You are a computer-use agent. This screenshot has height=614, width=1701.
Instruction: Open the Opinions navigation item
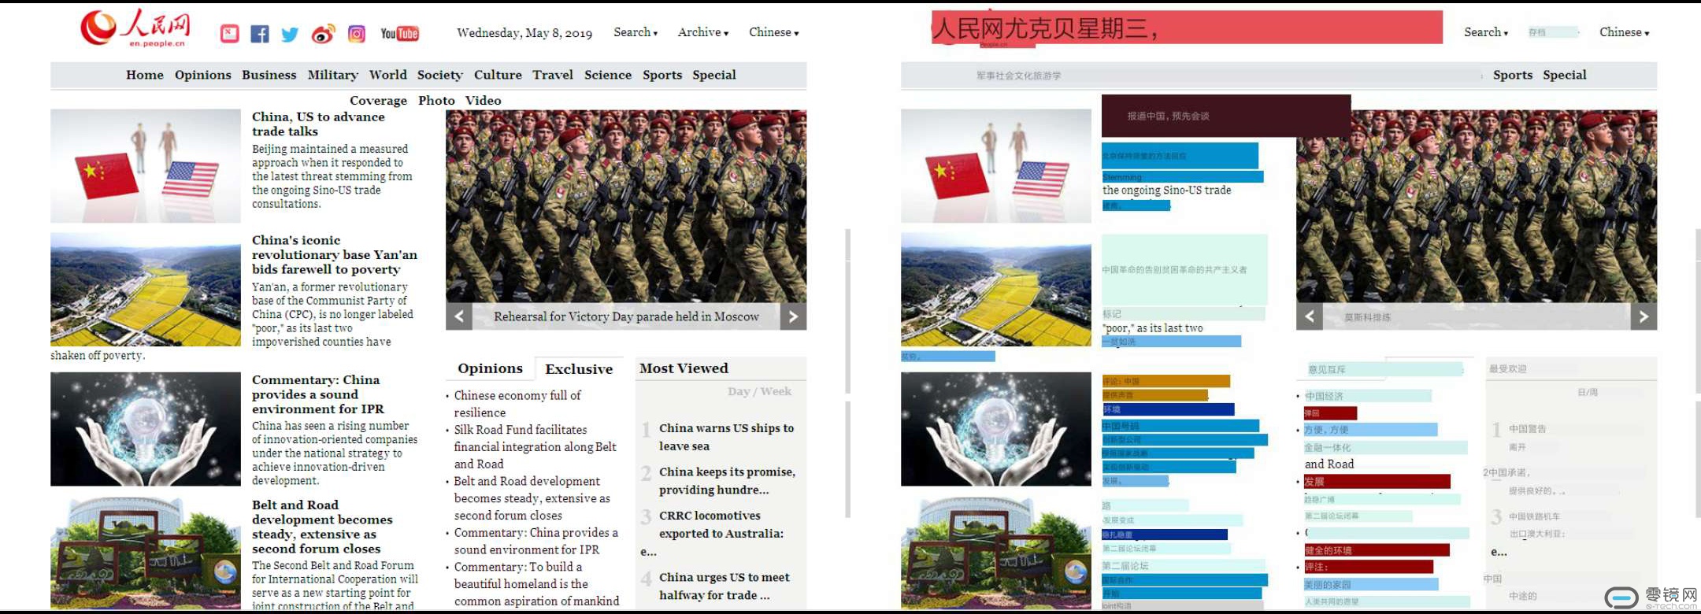pyautogui.click(x=203, y=75)
